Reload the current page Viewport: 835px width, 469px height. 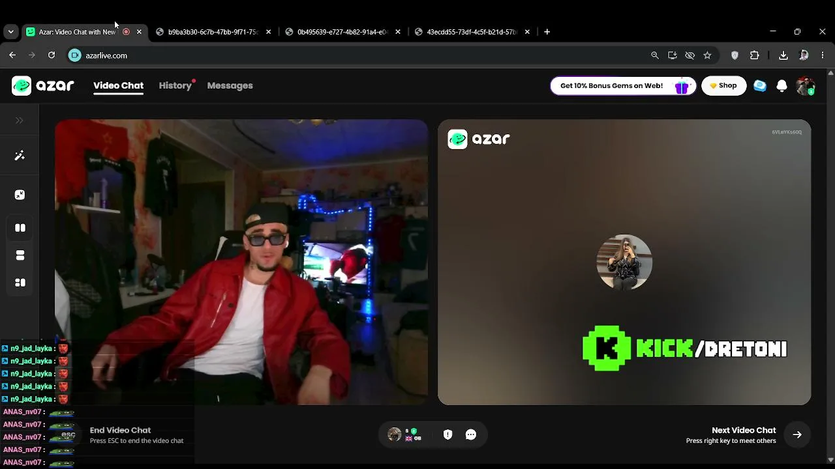coord(52,55)
